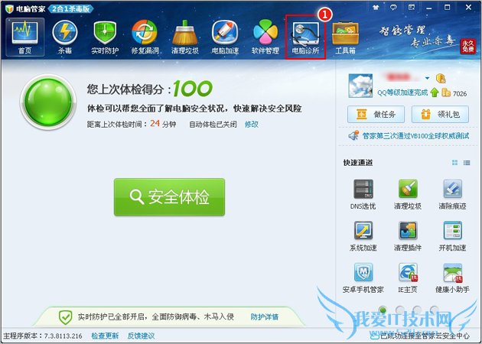Click the 防护详情 link
The height and width of the screenshot is (344, 482).
tap(265, 316)
